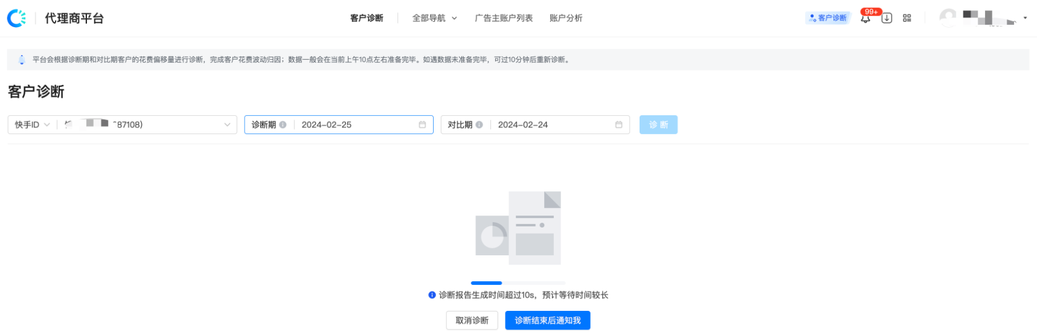
Task: Open calendar icon in 诊断期 field
Action: click(422, 125)
